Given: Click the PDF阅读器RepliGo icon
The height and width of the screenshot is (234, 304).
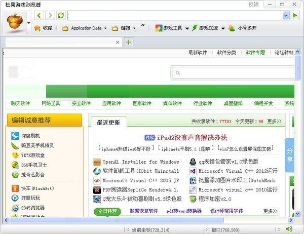Looking at the screenshot, I should pyautogui.click(x=97, y=190).
